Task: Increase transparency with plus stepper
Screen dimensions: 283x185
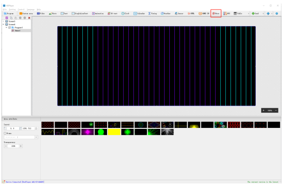Action: [21, 146]
